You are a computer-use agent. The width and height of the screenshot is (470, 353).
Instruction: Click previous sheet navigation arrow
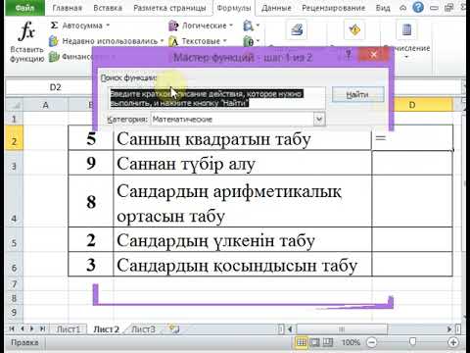click(23, 328)
